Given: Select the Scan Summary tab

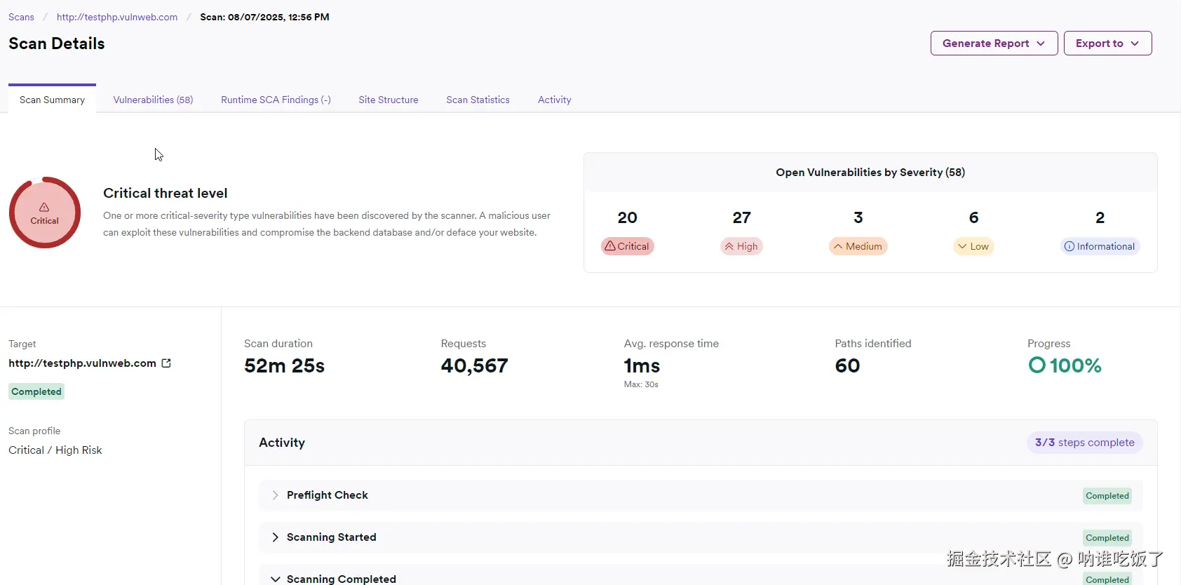Looking at the screenshot, I should pos(52,100).
